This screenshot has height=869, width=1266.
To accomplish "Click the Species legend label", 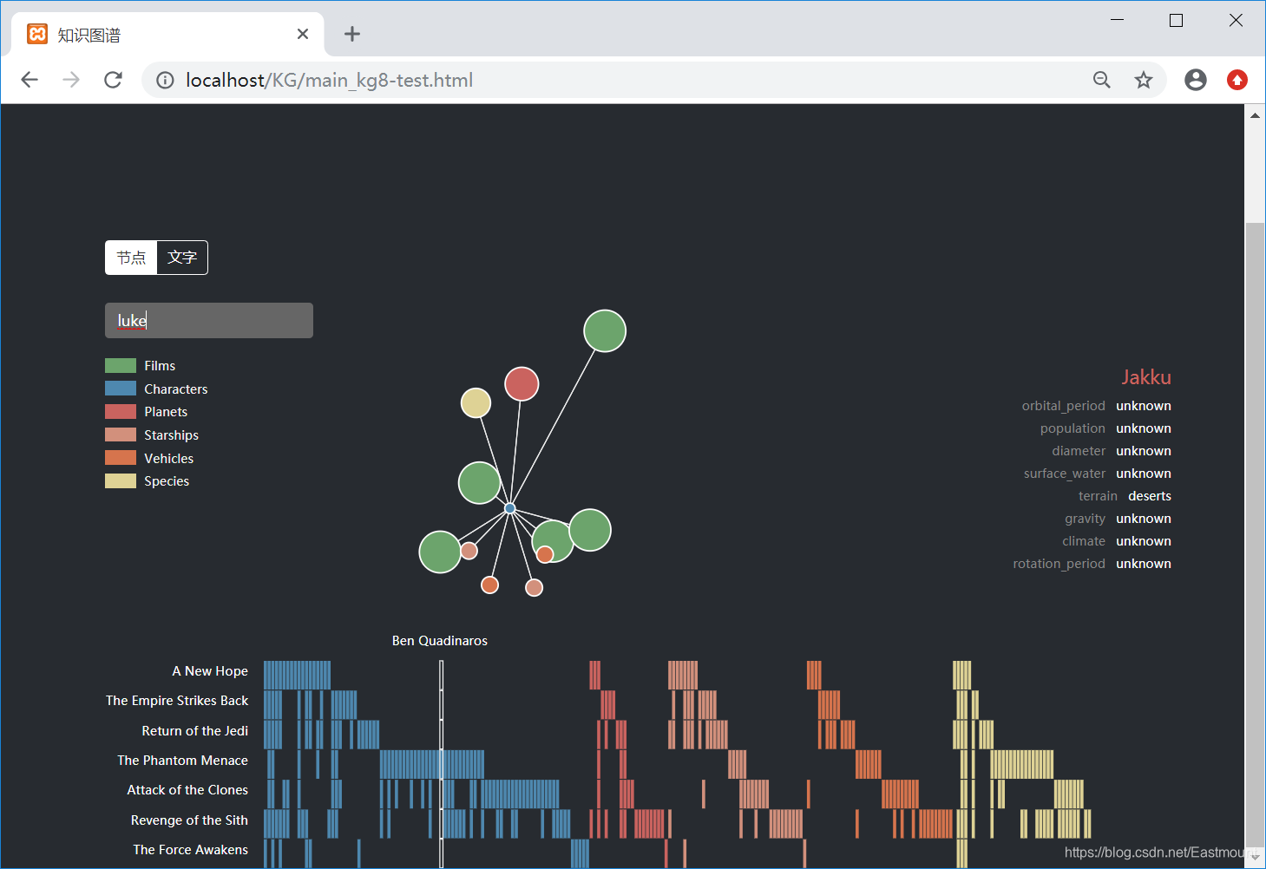I will coord(167,481).
